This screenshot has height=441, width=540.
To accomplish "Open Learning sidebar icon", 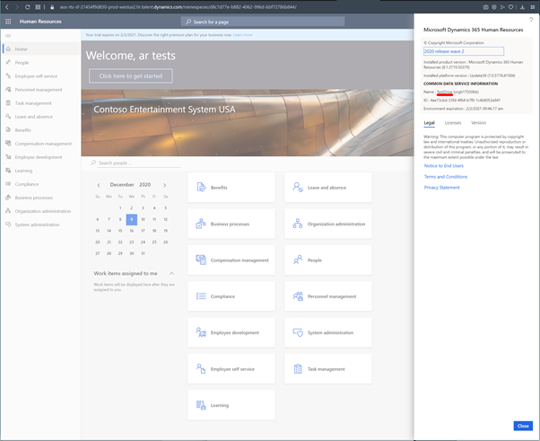I will click(x=8, y=171).
